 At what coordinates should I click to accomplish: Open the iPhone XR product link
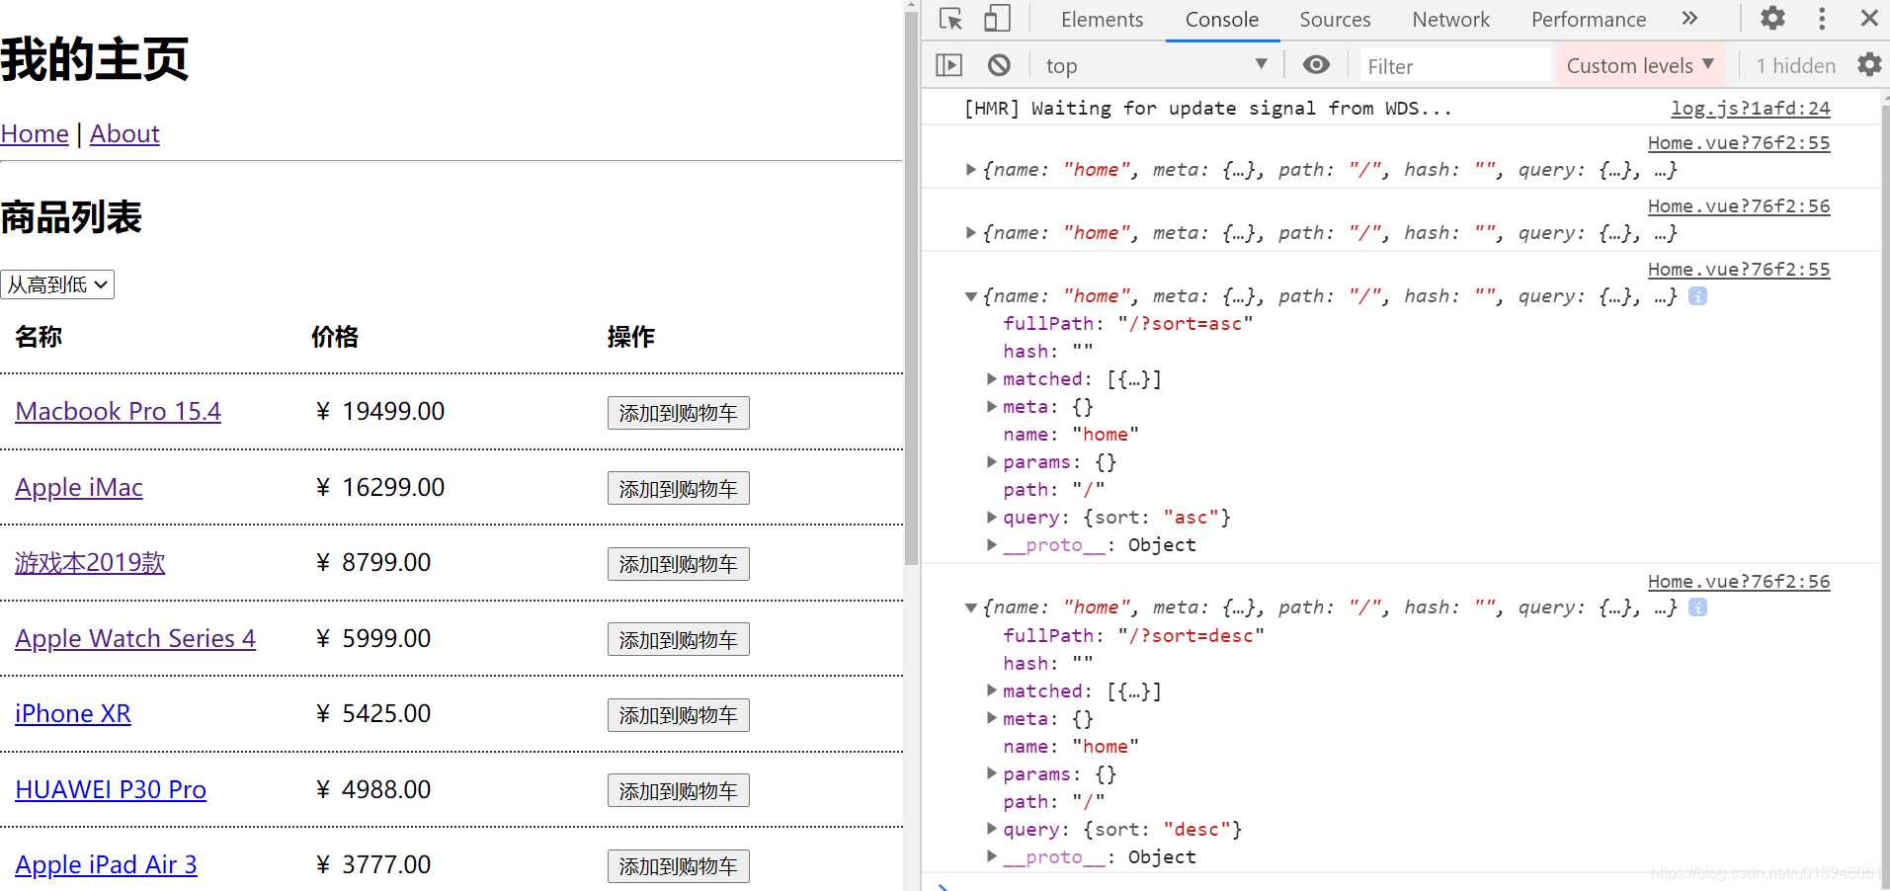coord(73,713)
